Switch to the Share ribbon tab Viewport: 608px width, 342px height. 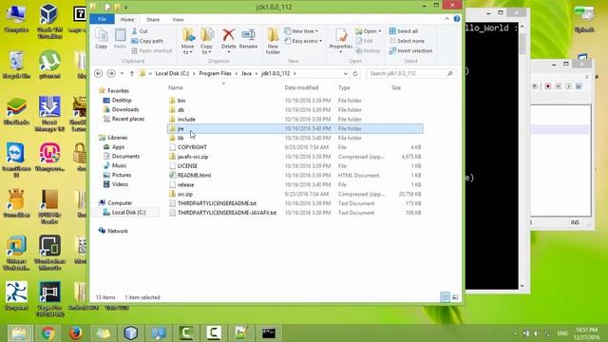[153, 19]
